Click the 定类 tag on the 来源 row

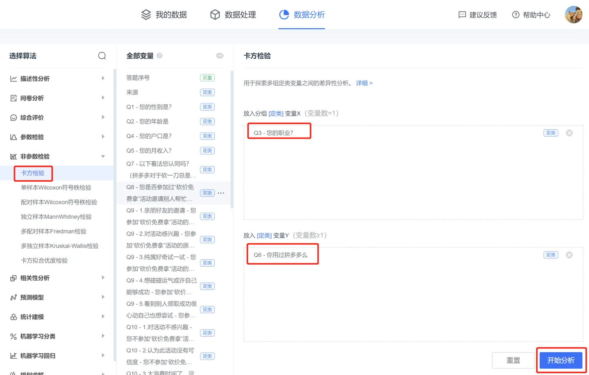click(x=207, y=92)
